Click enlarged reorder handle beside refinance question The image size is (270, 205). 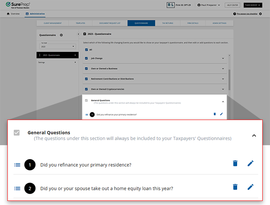coord(17,165)
